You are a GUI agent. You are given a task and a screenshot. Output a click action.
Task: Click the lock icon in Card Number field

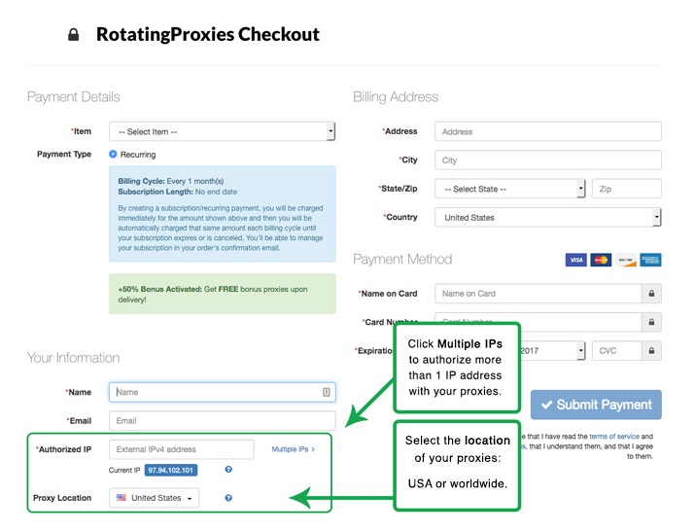pos(651,322)
